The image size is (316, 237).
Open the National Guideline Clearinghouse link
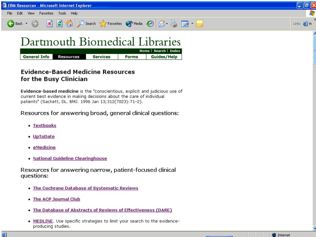(x=70, y=158)
